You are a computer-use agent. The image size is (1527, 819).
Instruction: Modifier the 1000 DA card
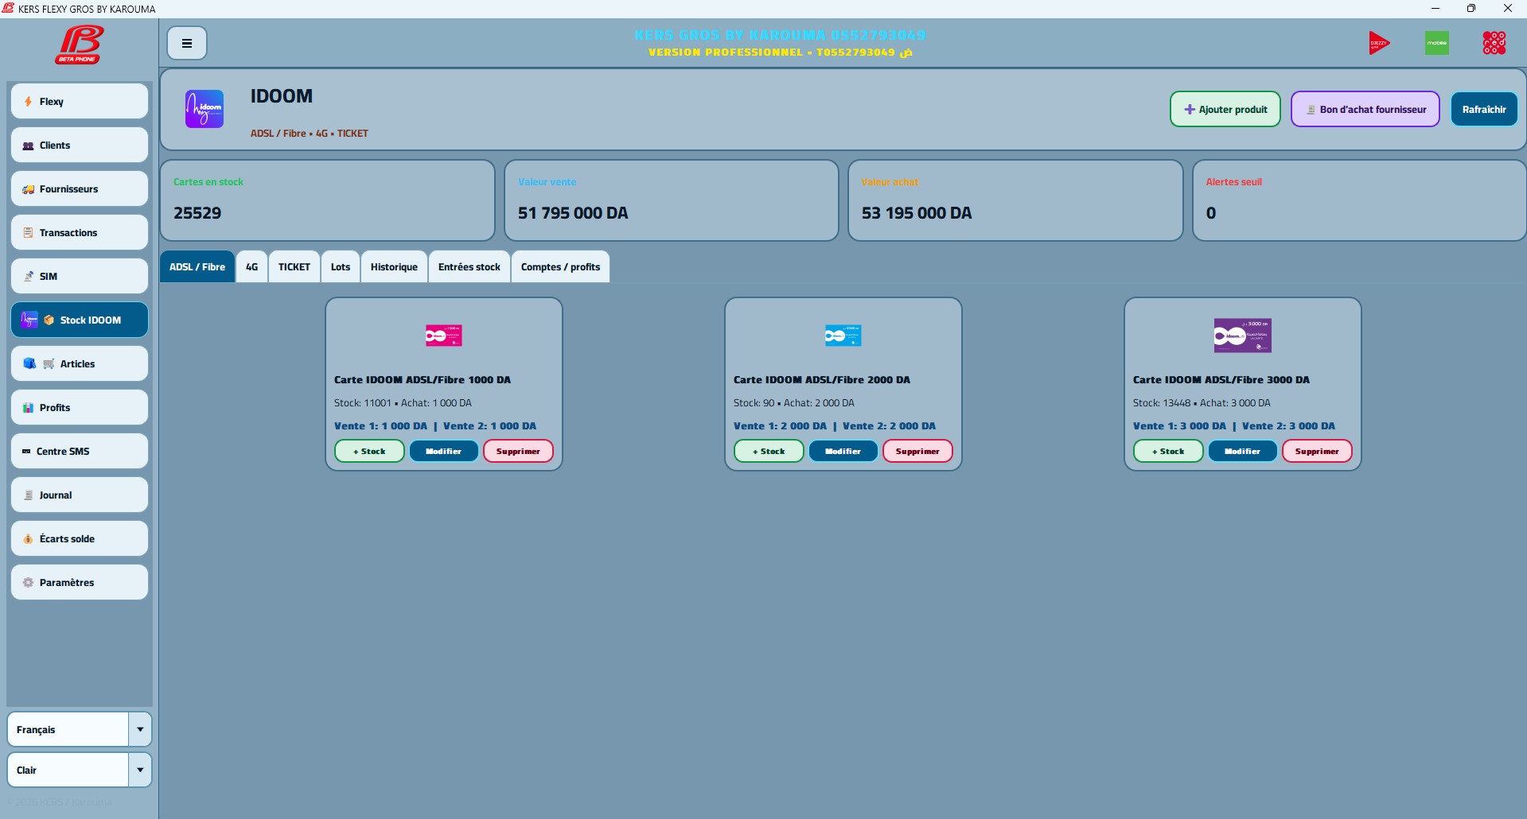(444, 451)
